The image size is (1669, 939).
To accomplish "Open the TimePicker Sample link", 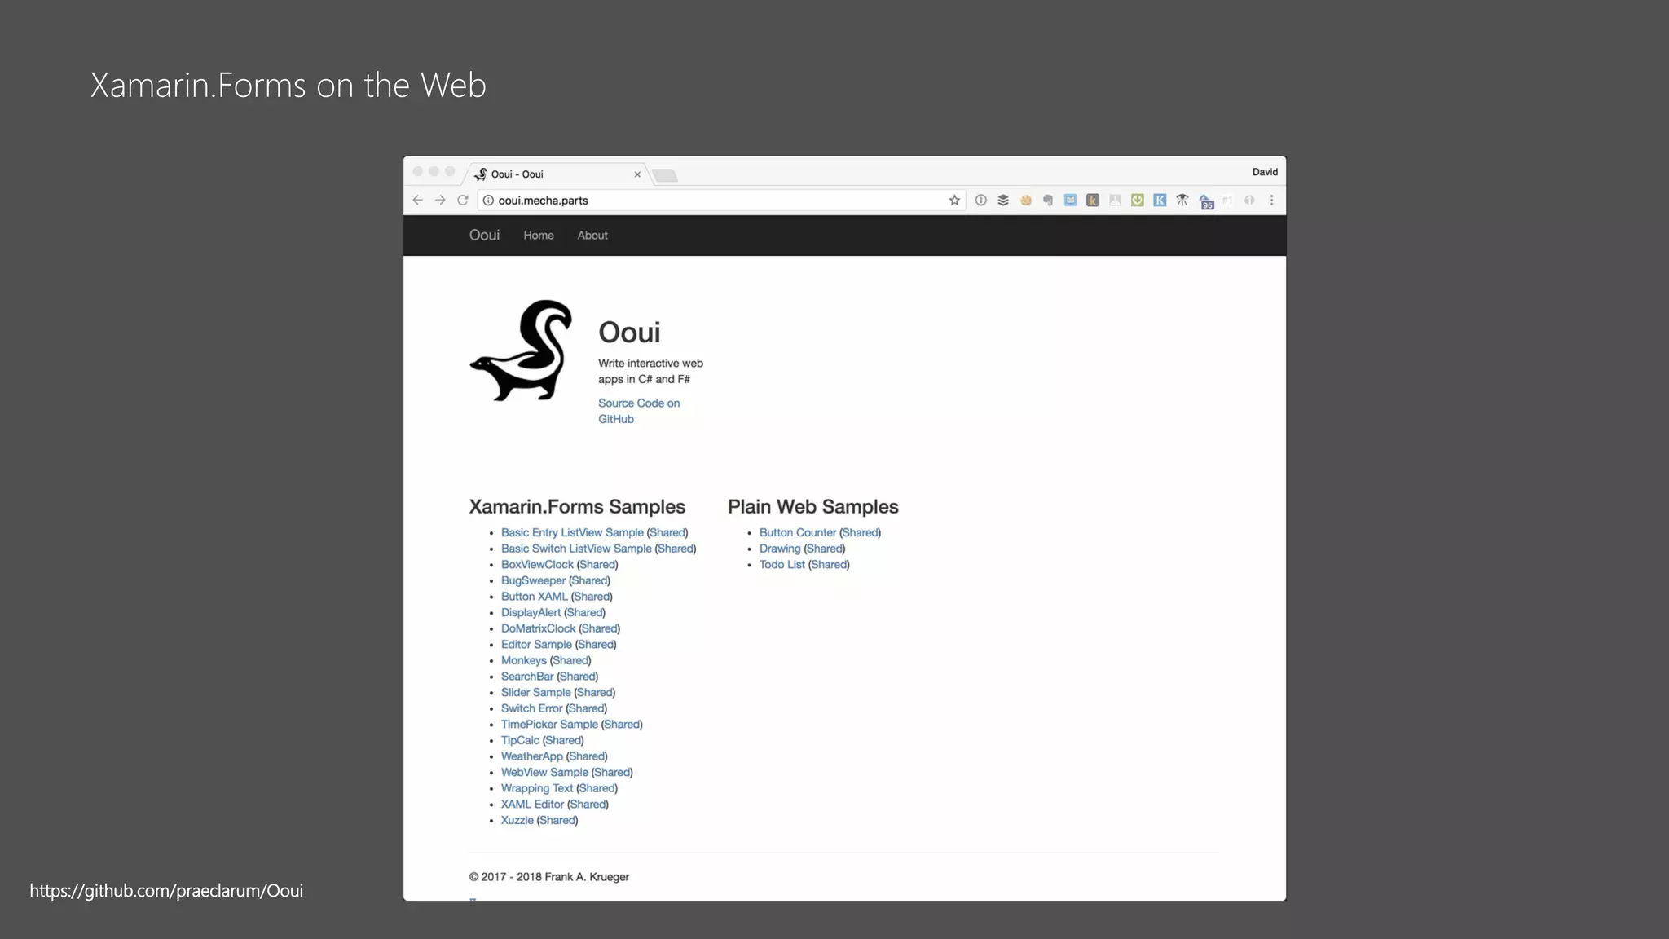I will coord(549,725).
